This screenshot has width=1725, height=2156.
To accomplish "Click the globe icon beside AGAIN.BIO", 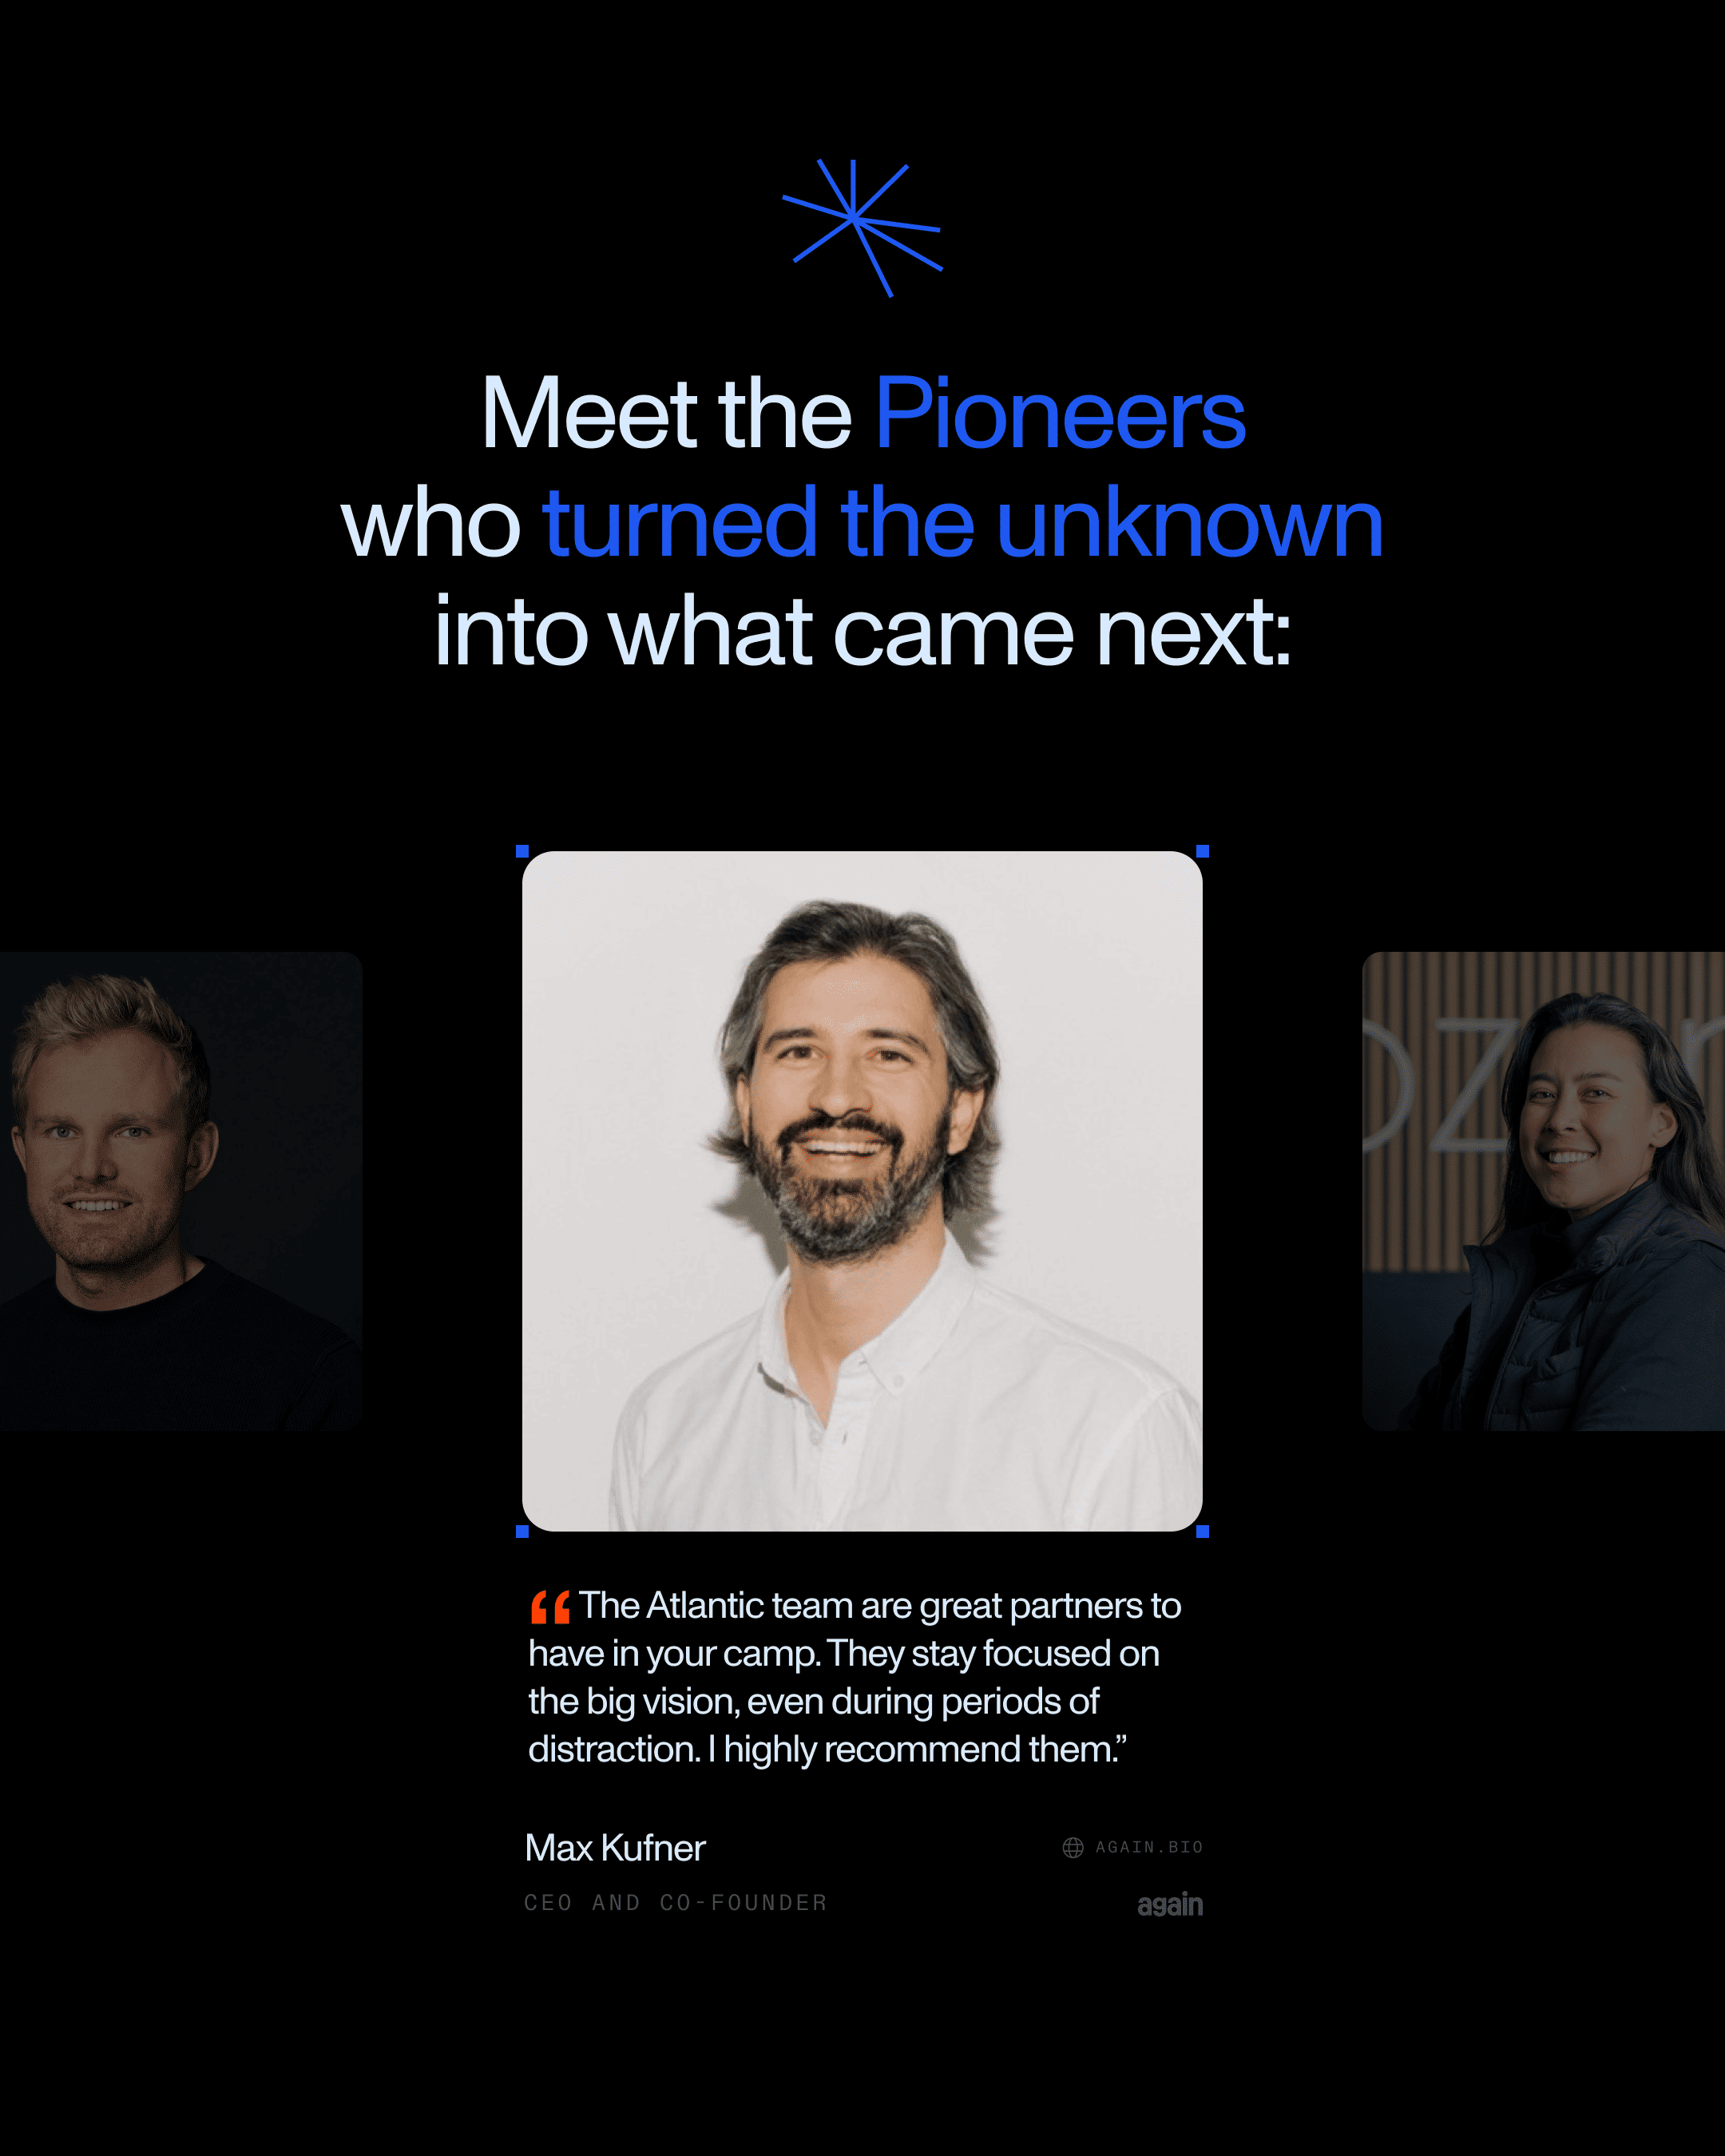I will tap(1073, 1847).
